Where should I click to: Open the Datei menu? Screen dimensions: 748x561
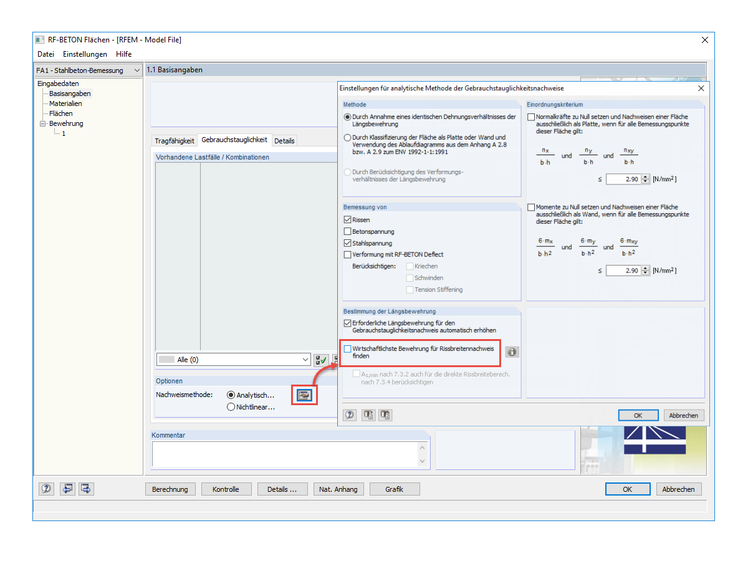(x=46, y=54)
